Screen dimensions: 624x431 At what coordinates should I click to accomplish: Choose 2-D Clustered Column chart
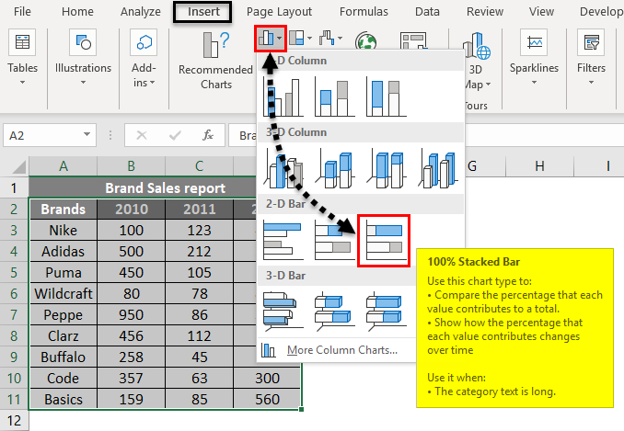tap(283, 97)
